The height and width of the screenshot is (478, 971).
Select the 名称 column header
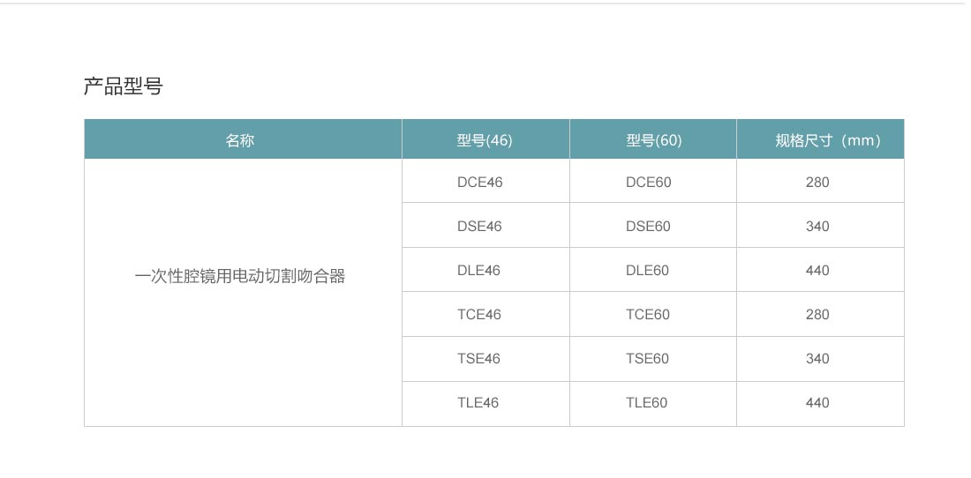[x=243, y=139]
